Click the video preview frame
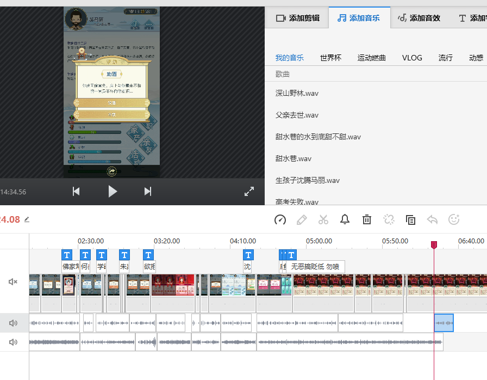Viewport: 487px width, 380px height. coord(111,92)
